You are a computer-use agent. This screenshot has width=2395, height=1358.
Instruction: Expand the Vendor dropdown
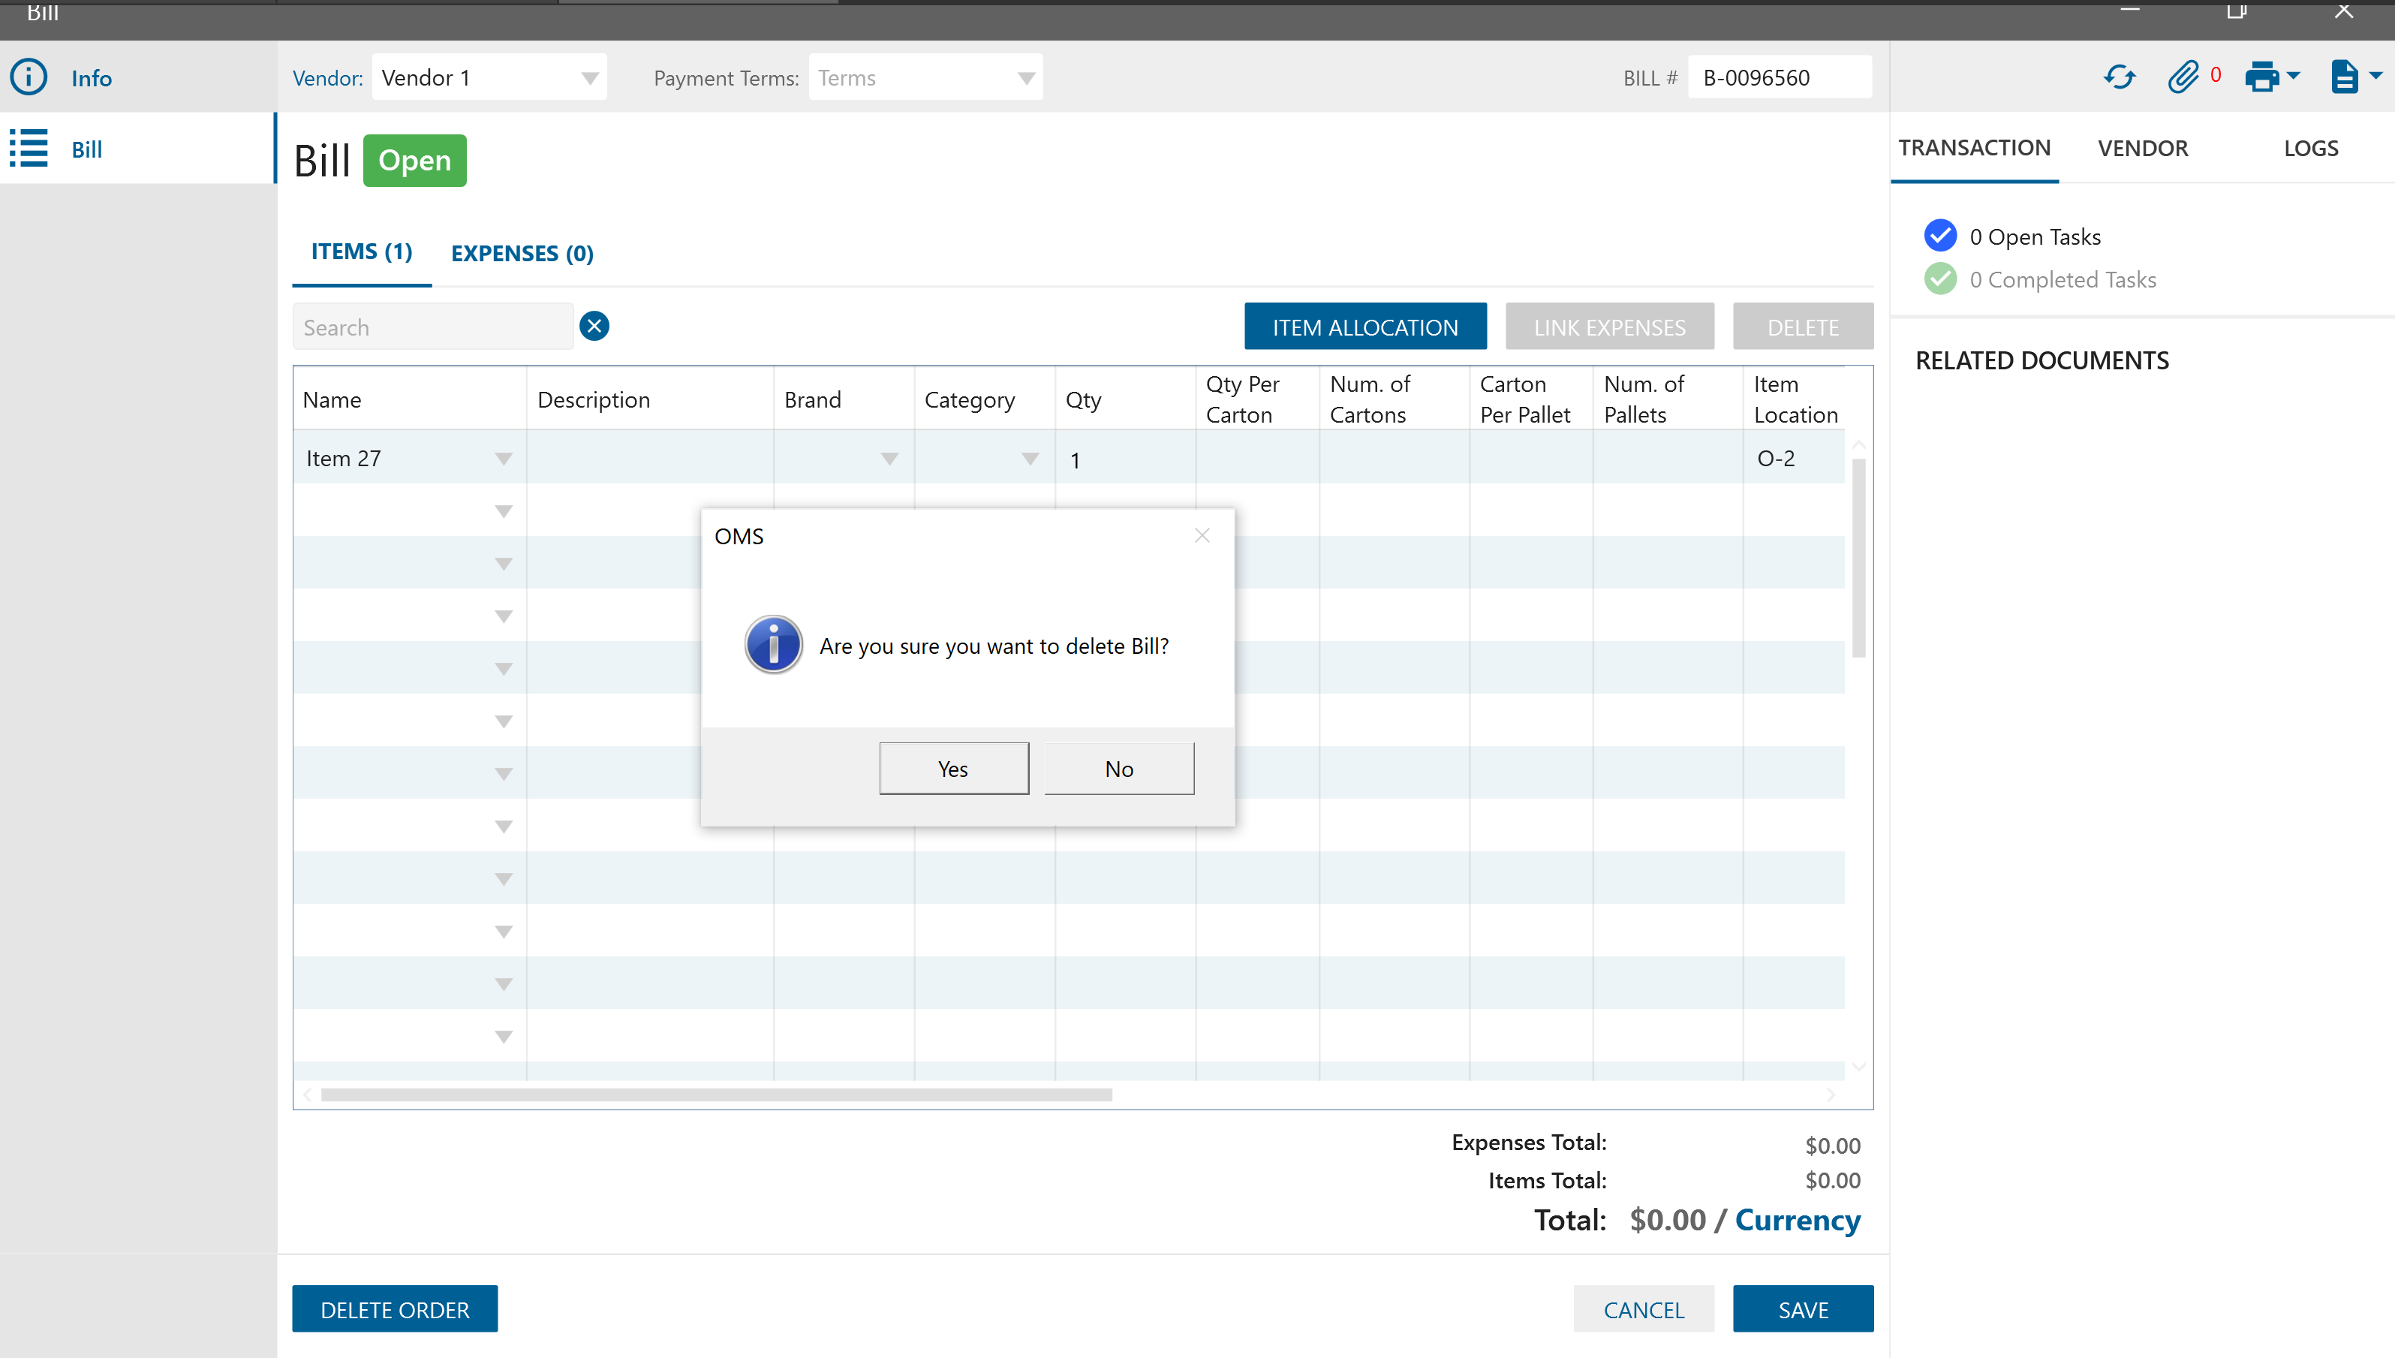click(x=589, y=78)
